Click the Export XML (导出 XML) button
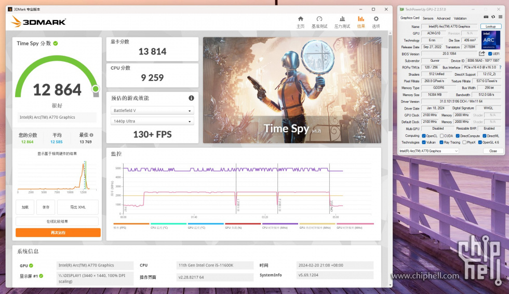509x294 pixels. 78,207
